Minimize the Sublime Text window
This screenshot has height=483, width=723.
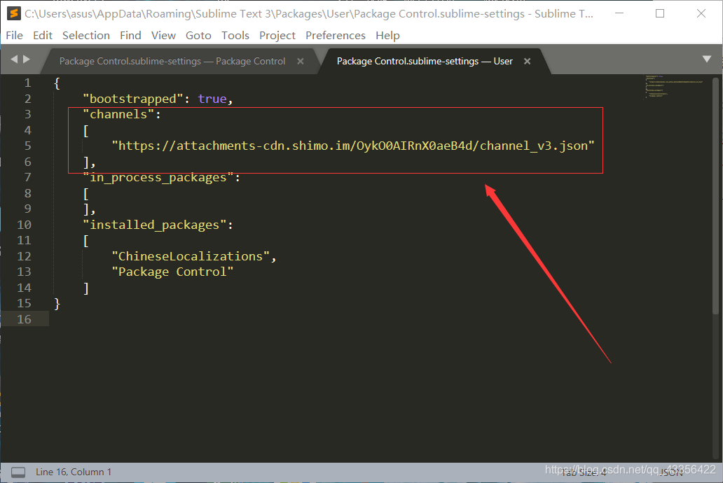(x=619, y=13)
